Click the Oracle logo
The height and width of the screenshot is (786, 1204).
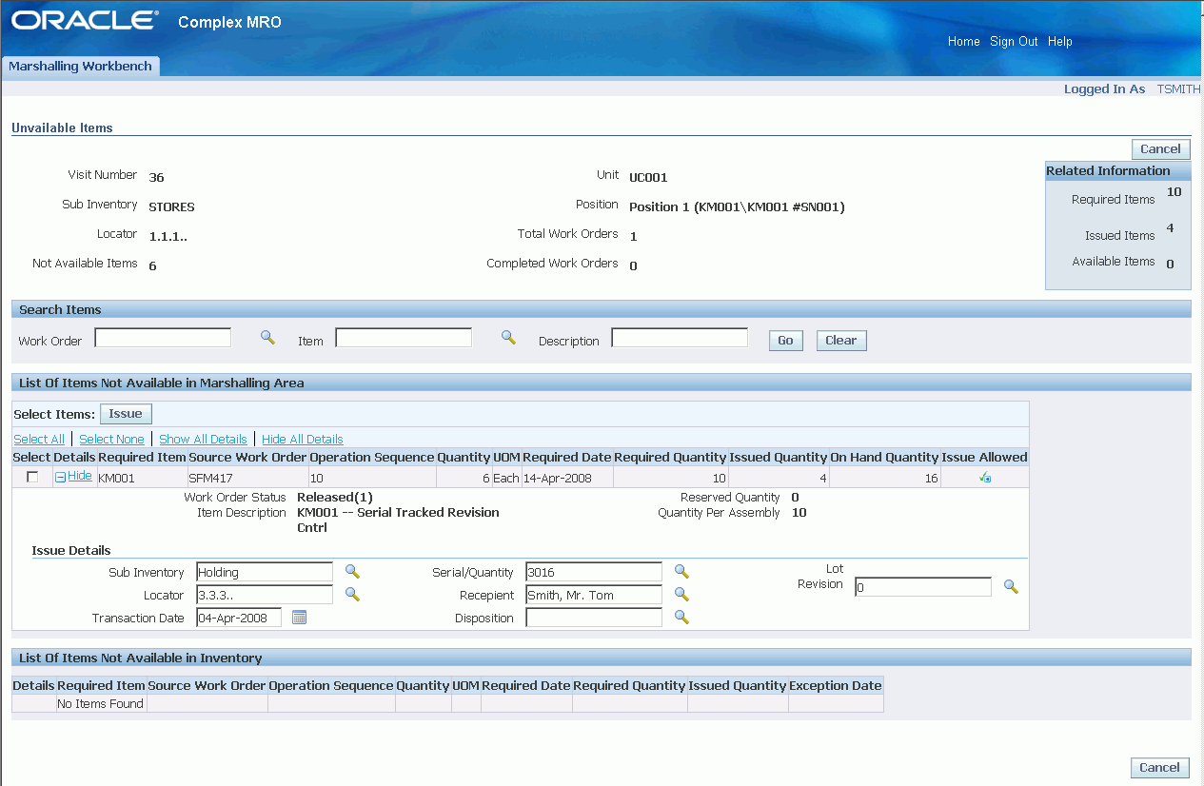pos(84,21)
